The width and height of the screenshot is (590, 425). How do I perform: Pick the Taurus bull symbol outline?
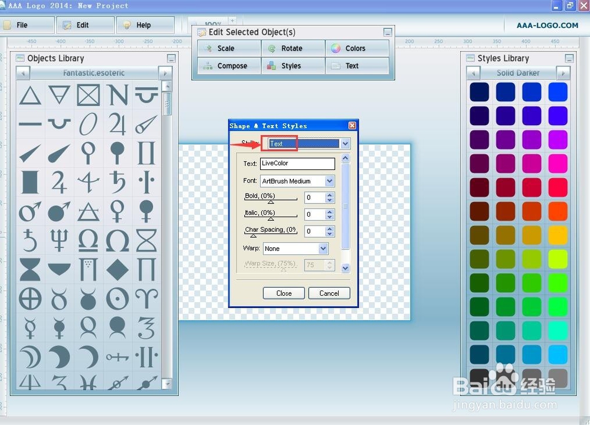pos(59,299)
